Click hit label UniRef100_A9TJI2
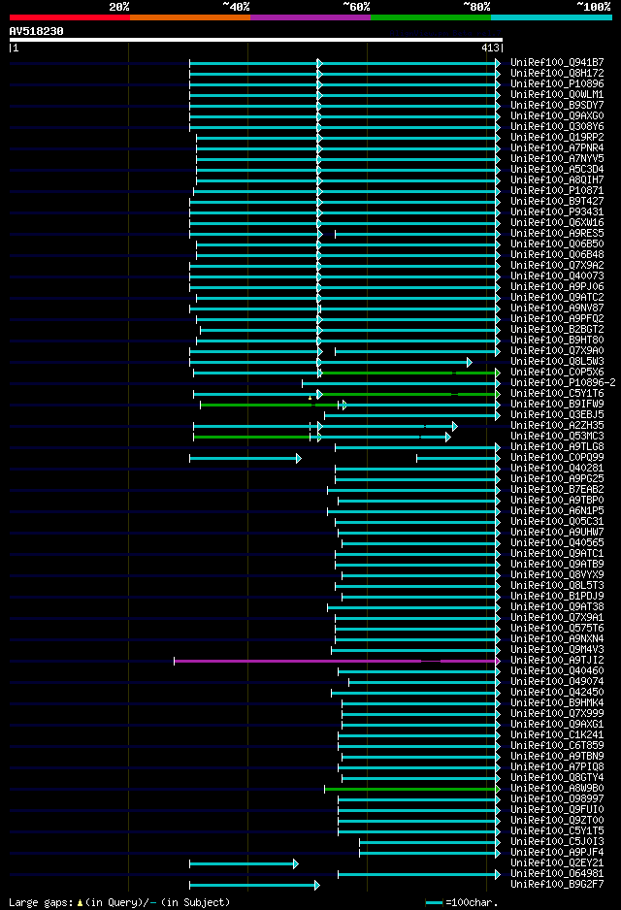 557,661
